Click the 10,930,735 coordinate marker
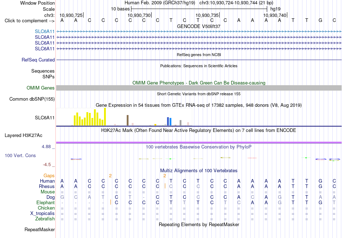The image size is (342, 238). point(207,15)
